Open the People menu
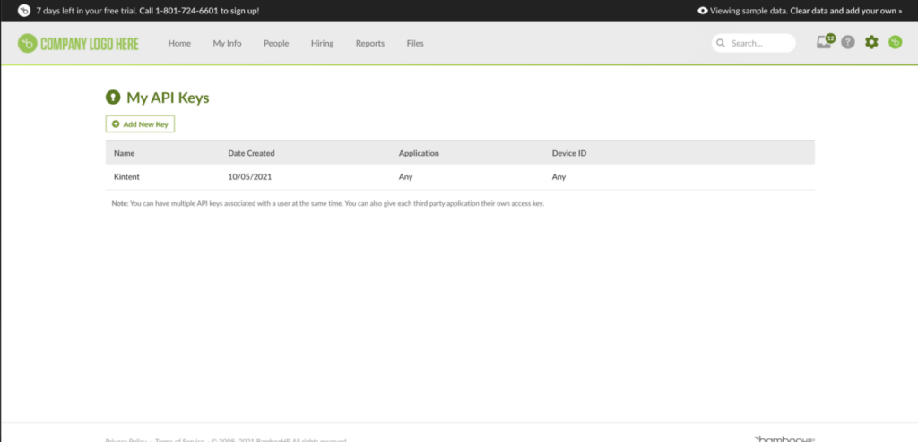 click(276, 43)
